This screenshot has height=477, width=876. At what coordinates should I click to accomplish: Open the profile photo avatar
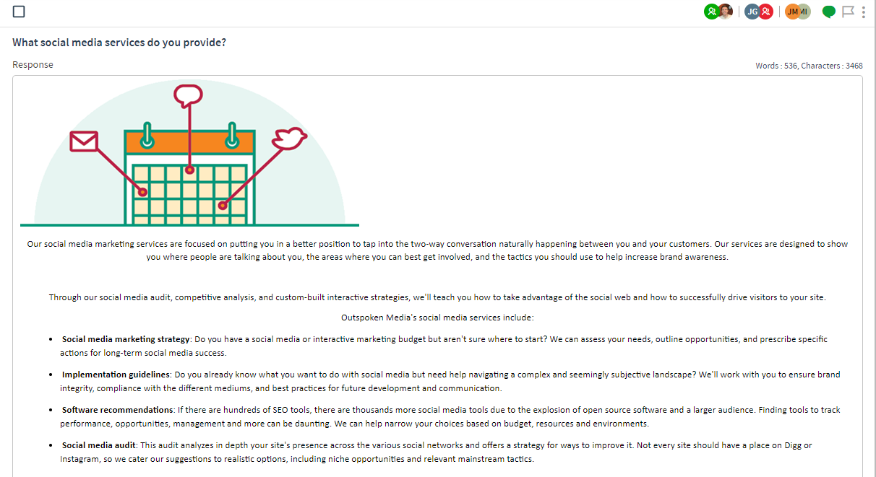(x=726, y=12)
